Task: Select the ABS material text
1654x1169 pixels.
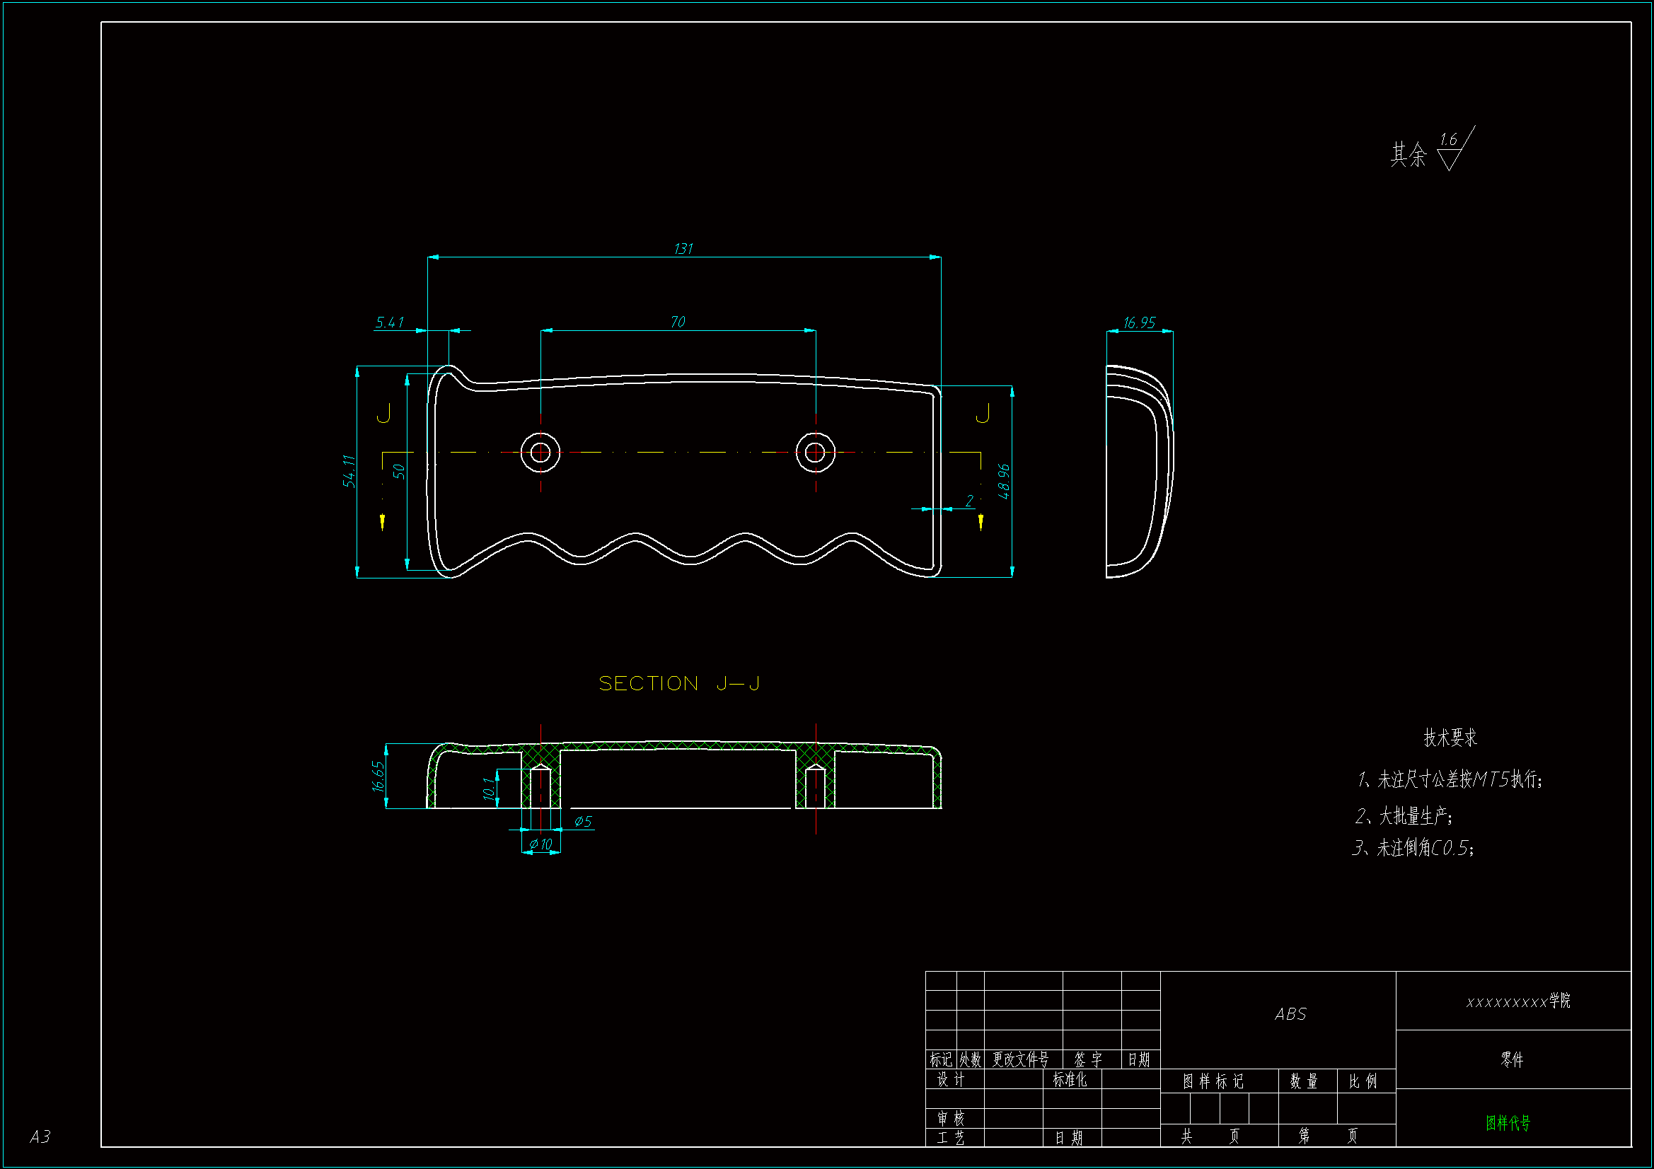Action: coord(1290,1015)
